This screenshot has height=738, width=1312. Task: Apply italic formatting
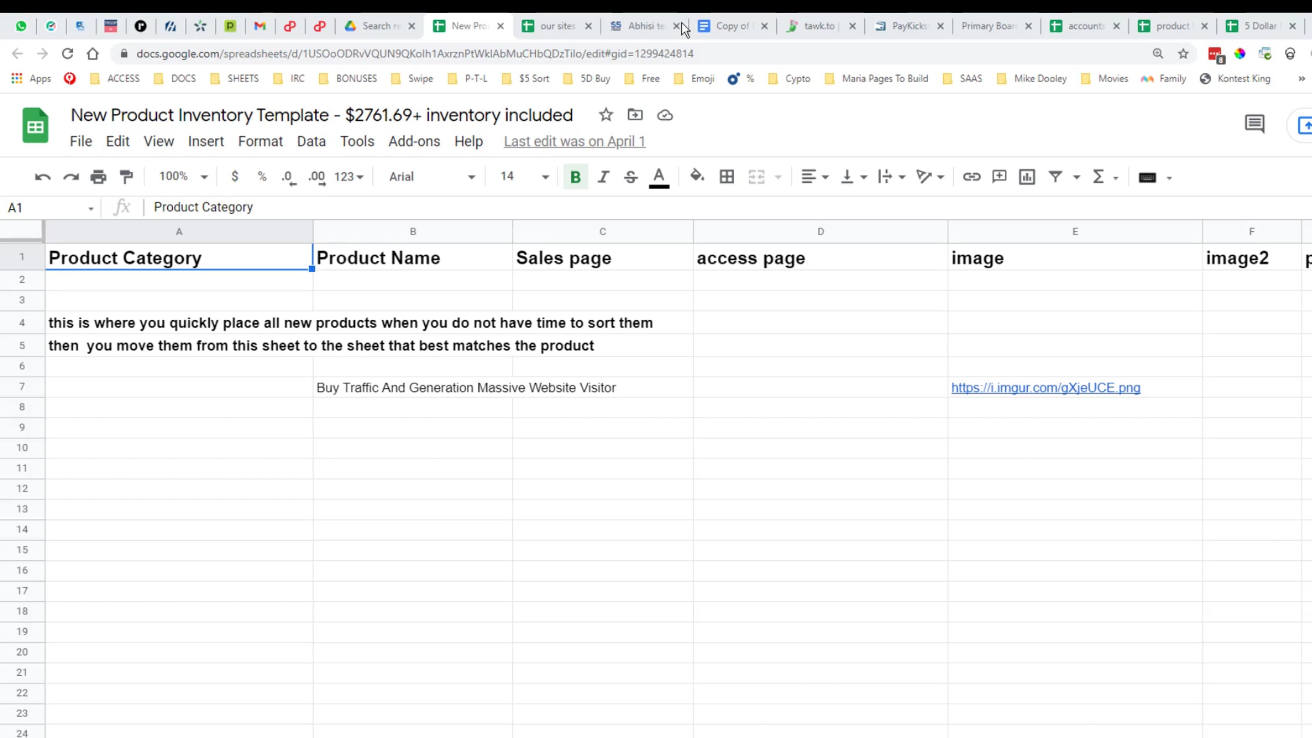[x=603, y=177]
